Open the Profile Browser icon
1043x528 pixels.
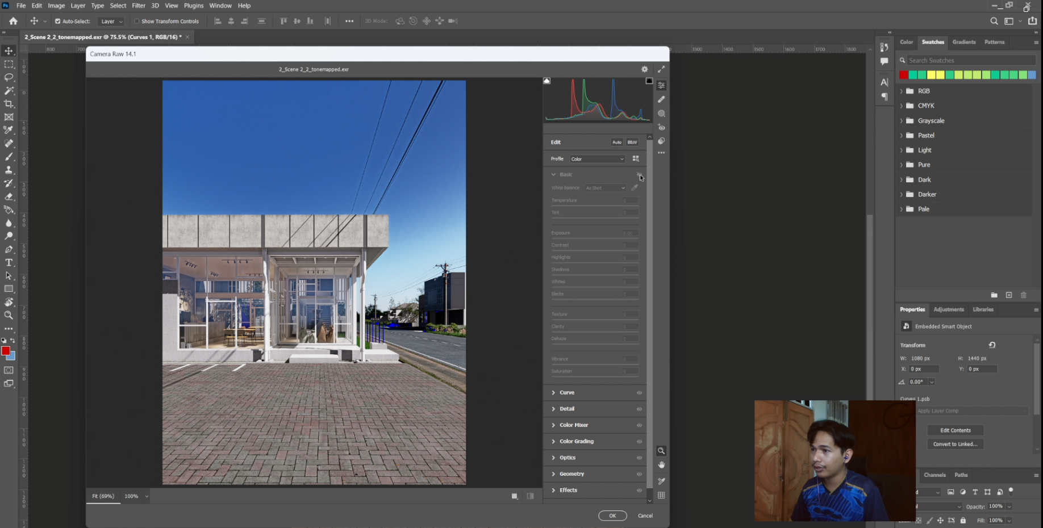click(x=636, y=158)
